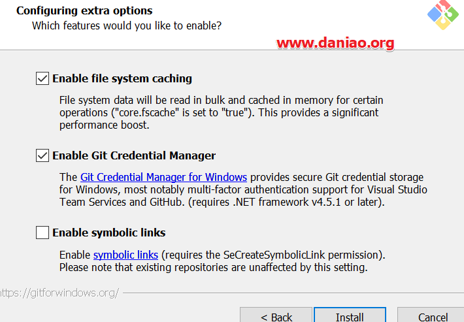
Task: Open the Git Credential Manager for Windows link
Action: coord(163,177)
